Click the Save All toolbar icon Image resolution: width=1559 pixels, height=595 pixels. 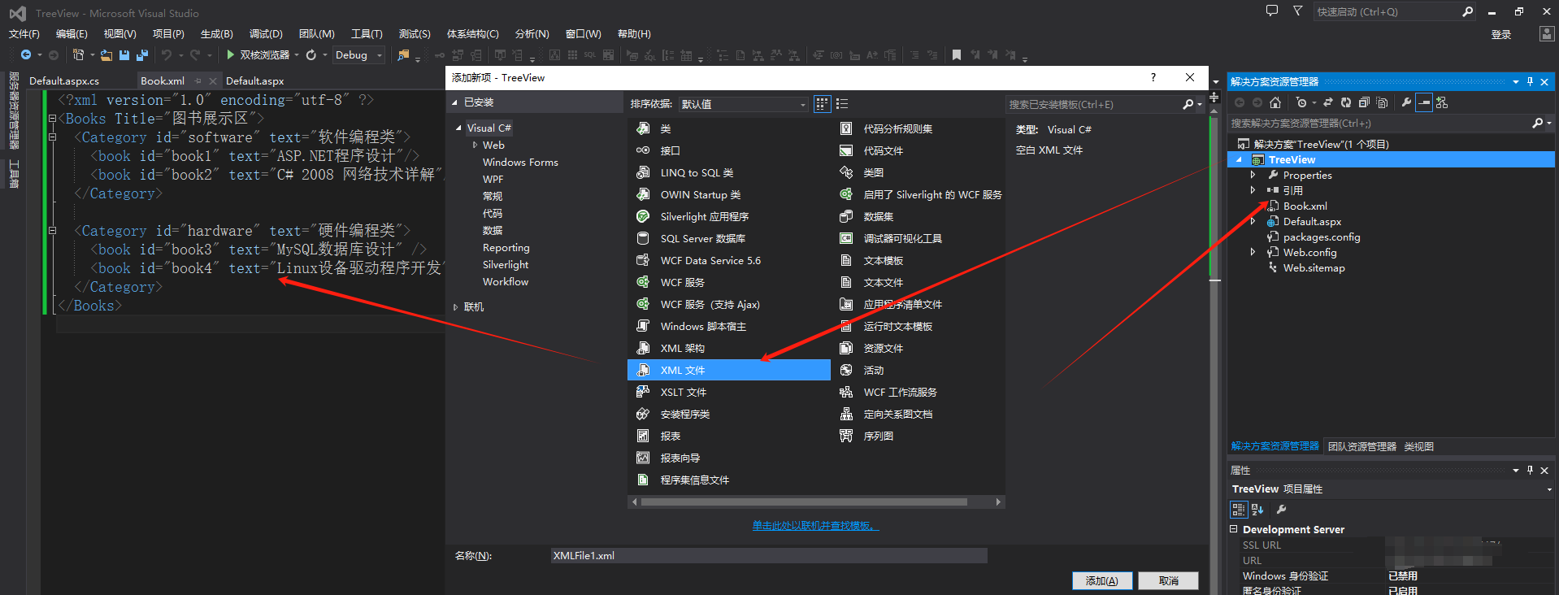141,55
